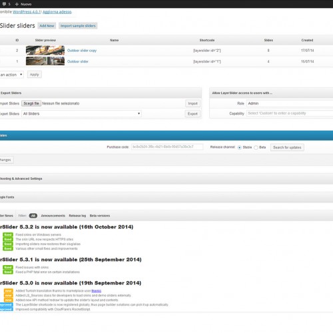Click the LayerSlider 5.3.0 release heading
Screen dimensions: 333x333
(x=71, y=283)
